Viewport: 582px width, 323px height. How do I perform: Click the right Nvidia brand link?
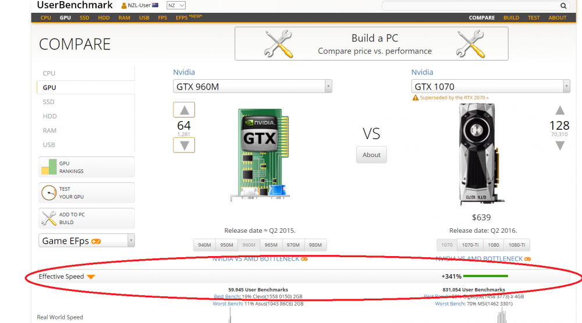pyautogui.click(x=423, y=72)
